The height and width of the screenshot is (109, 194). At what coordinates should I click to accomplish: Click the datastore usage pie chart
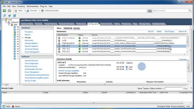point(142,67)
